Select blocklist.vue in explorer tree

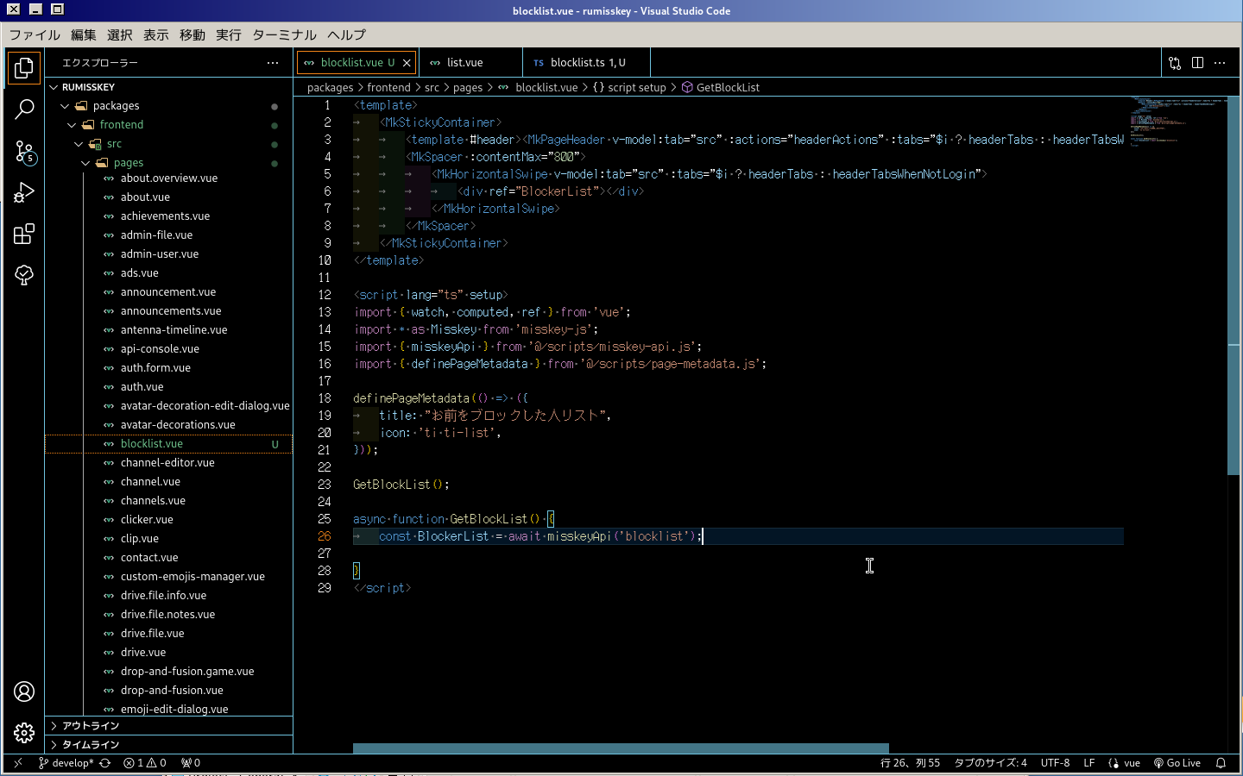[x=168, y=444]
